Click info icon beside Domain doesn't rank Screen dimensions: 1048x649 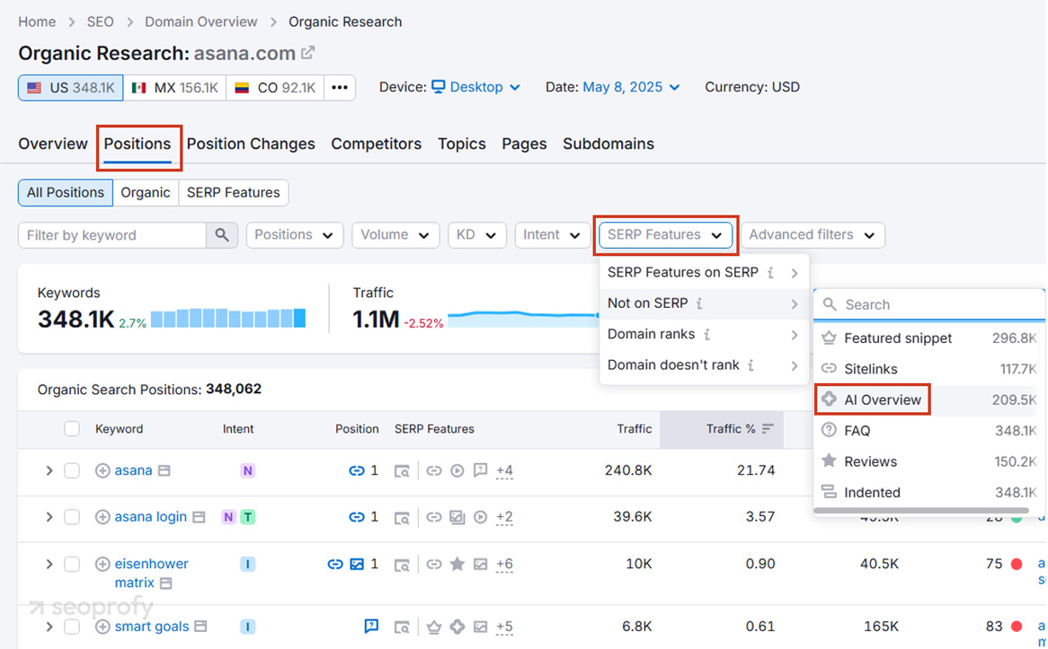tap(751, 365)
